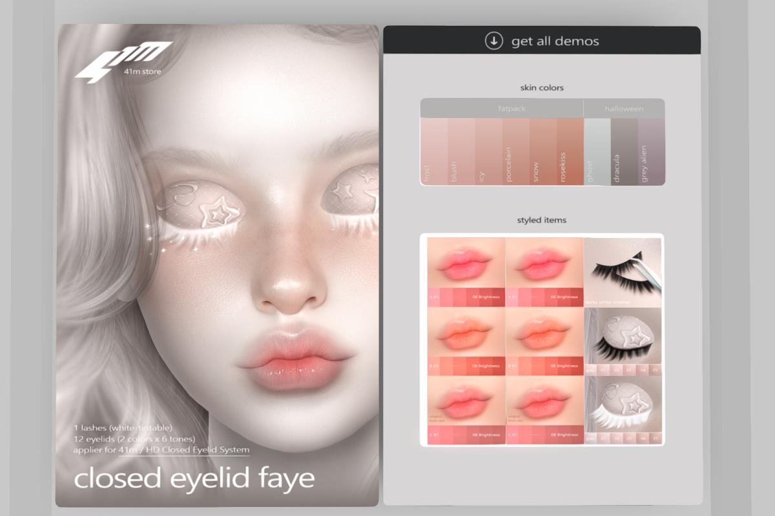Select the grey alien swatch
The image size is (775, 516).
tap(651, 152)
